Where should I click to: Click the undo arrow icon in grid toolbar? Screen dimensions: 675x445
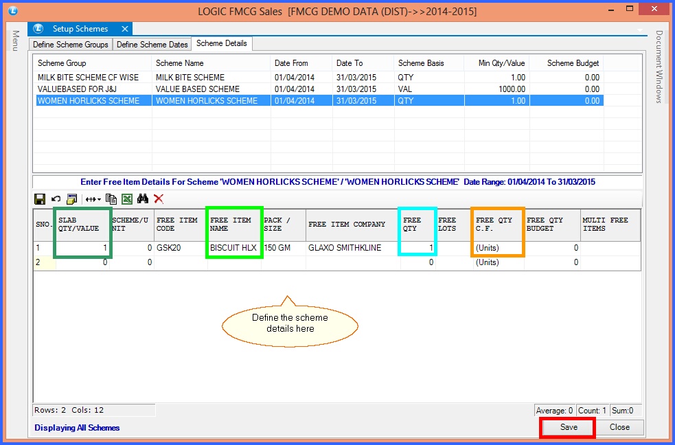(x=56, y=199)
